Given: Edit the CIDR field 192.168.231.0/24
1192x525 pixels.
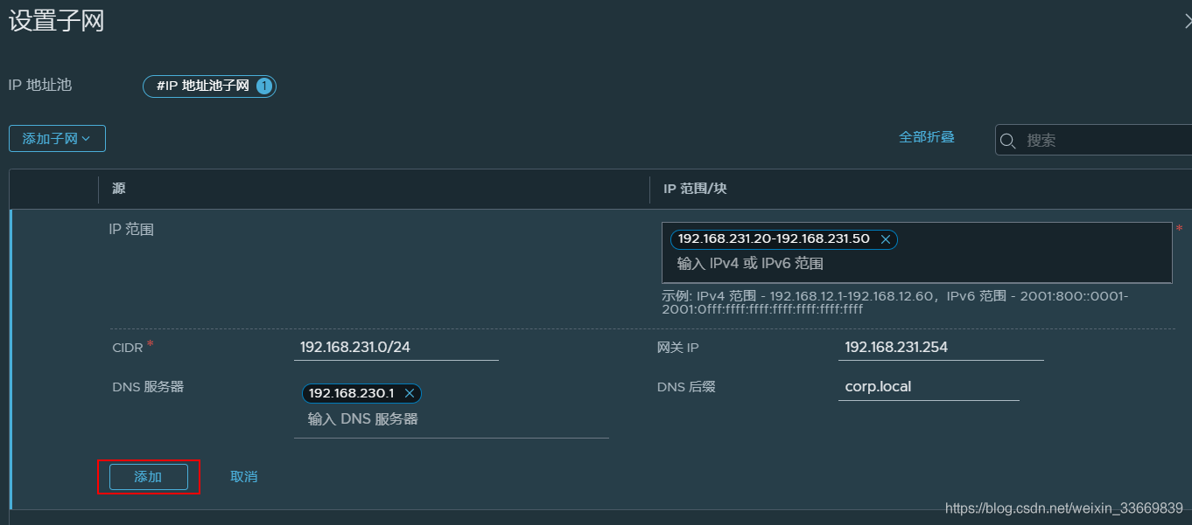Looking at the screenshot, I should pyautogui.click(x=396, y=348).
